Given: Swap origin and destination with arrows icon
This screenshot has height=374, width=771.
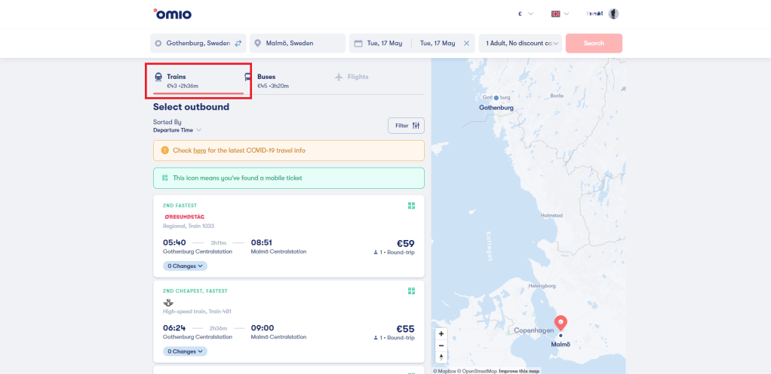Looking at the screenshot, I should [238, 43].
